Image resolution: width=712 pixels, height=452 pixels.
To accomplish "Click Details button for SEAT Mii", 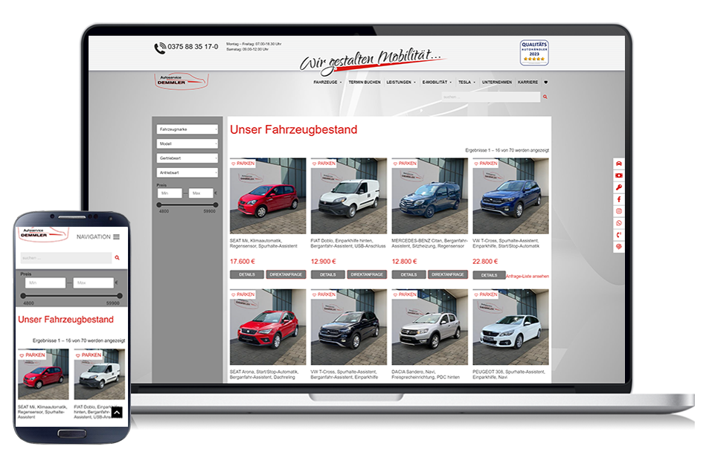I will tap(247, 274).
